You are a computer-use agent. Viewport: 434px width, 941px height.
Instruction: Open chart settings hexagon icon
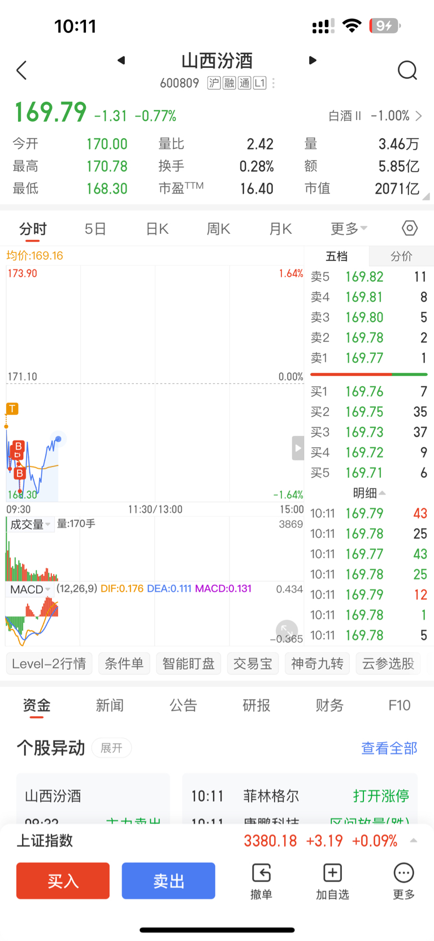(x=410, y=228)
